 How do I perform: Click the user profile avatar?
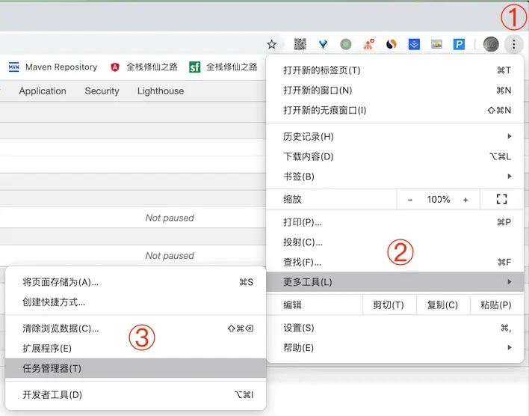coord(491,44)
